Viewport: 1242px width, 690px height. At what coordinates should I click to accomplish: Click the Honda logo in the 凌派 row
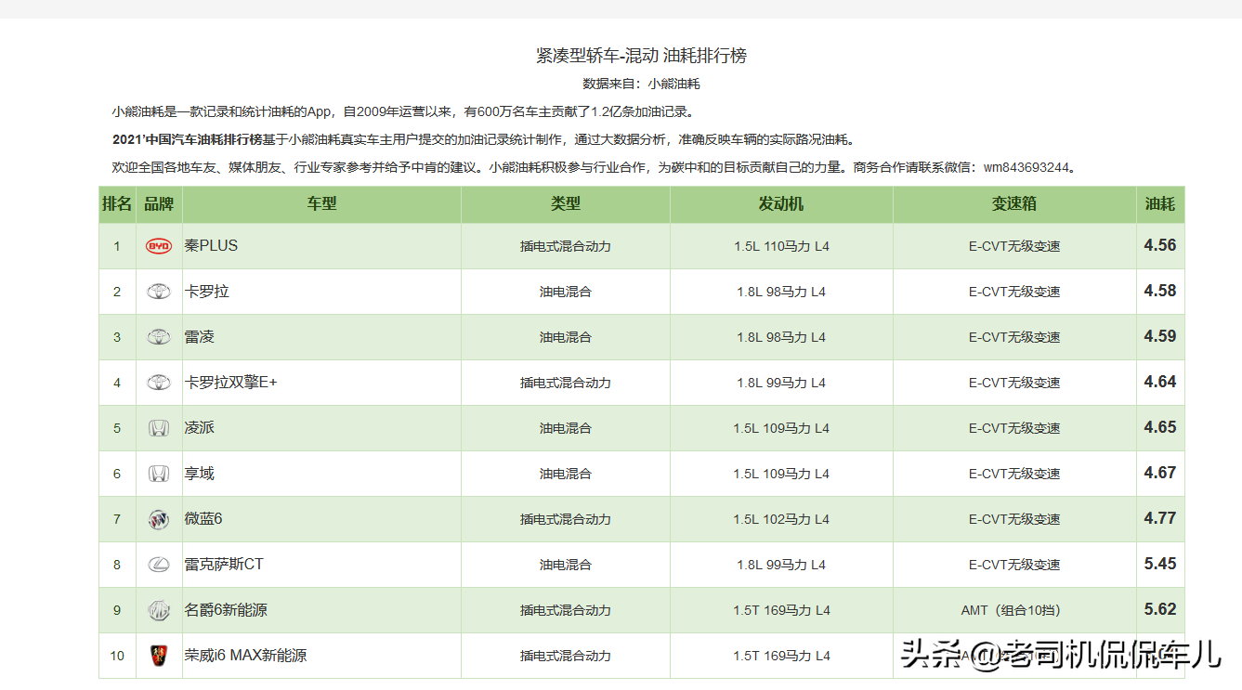(159, 428)
